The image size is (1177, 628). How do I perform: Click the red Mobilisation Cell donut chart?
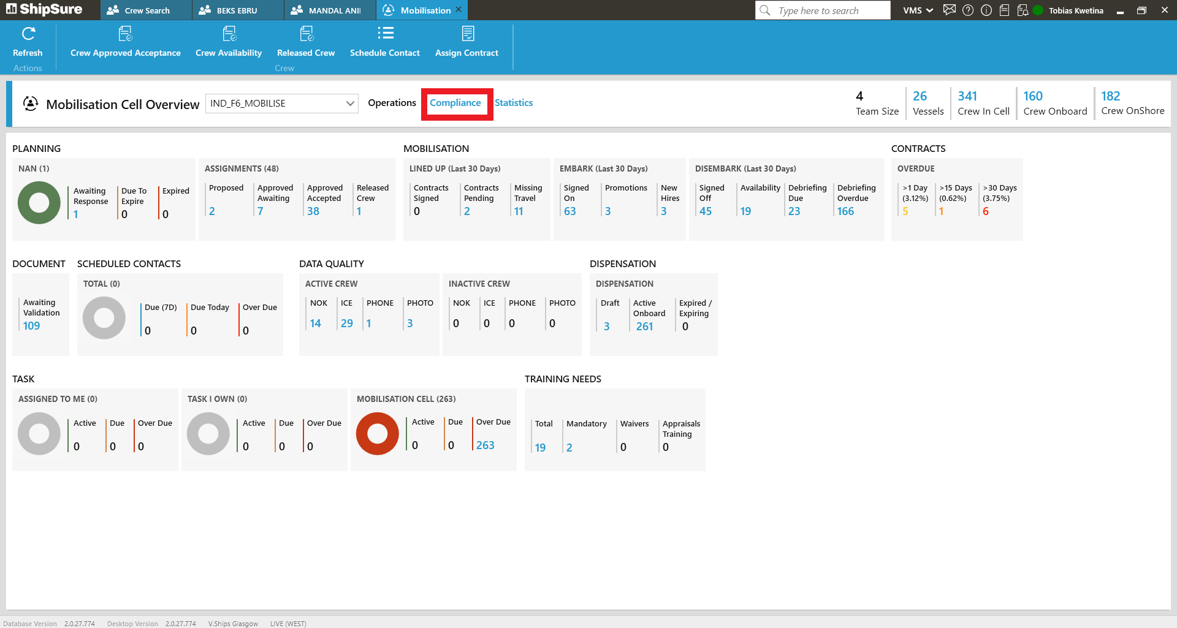378,434
